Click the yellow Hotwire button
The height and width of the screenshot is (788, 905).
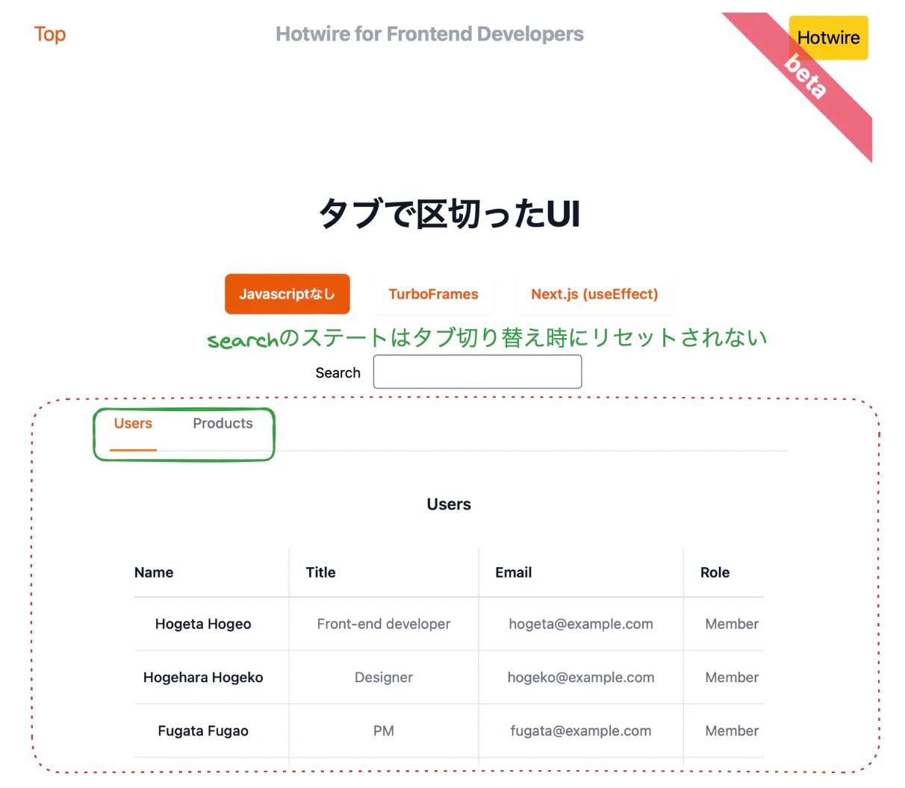[828, 37]
